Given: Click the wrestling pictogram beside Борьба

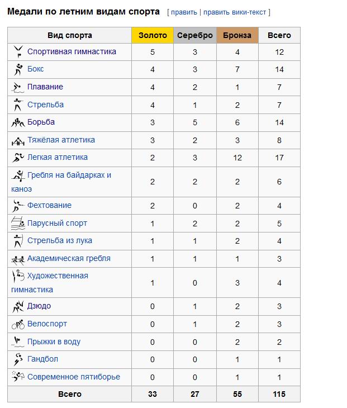Looking at the screenshot, I should (18, 122).
